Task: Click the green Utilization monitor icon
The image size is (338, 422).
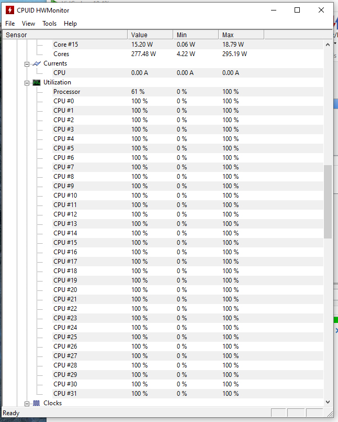Action: coord(37,82)
